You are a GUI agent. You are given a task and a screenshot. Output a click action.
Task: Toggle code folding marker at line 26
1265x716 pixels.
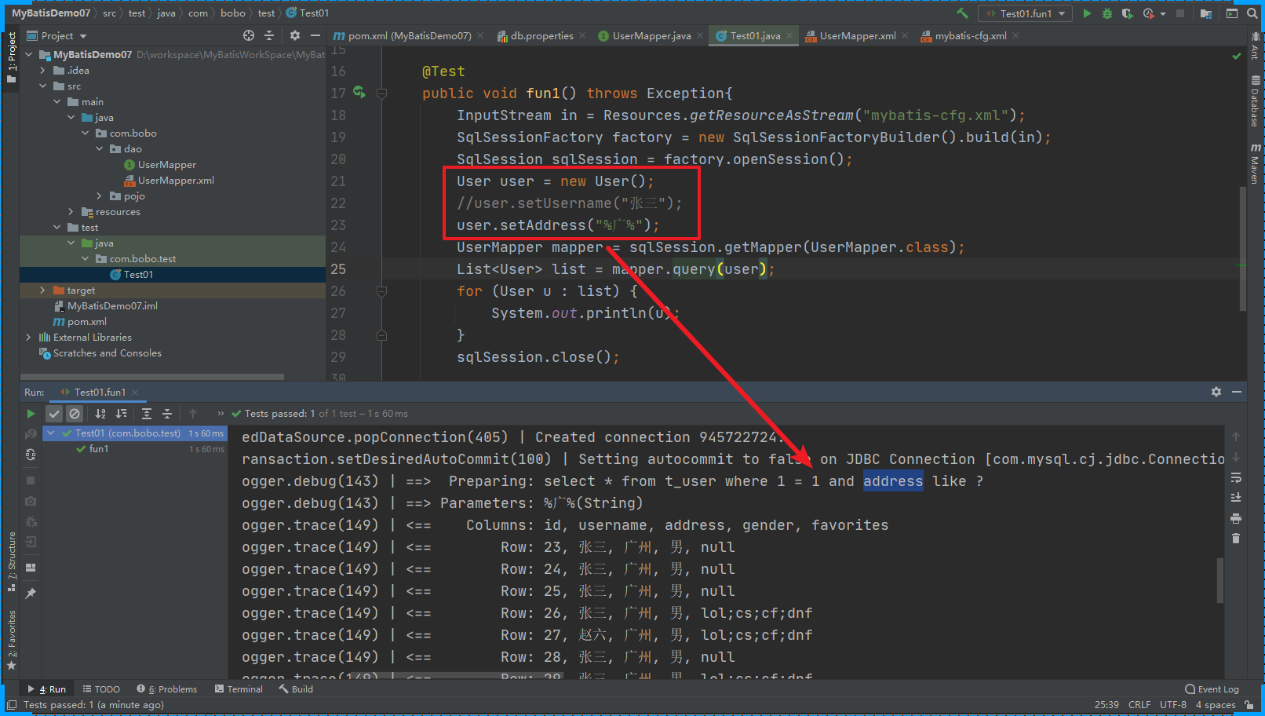pos(381,291)
